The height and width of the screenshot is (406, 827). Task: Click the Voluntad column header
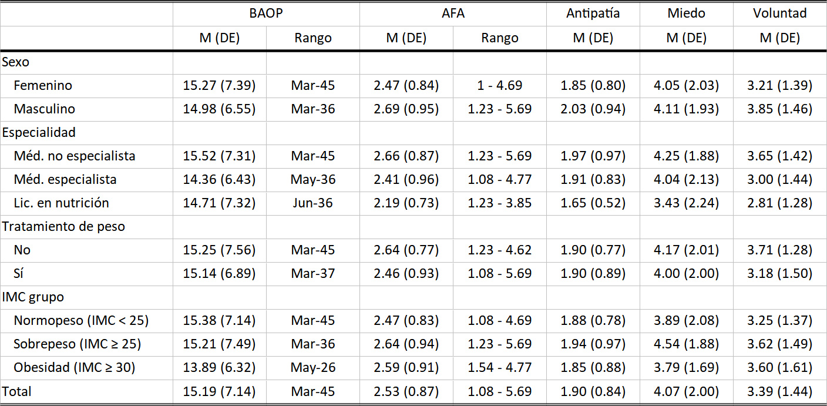(x=779, y=13)
